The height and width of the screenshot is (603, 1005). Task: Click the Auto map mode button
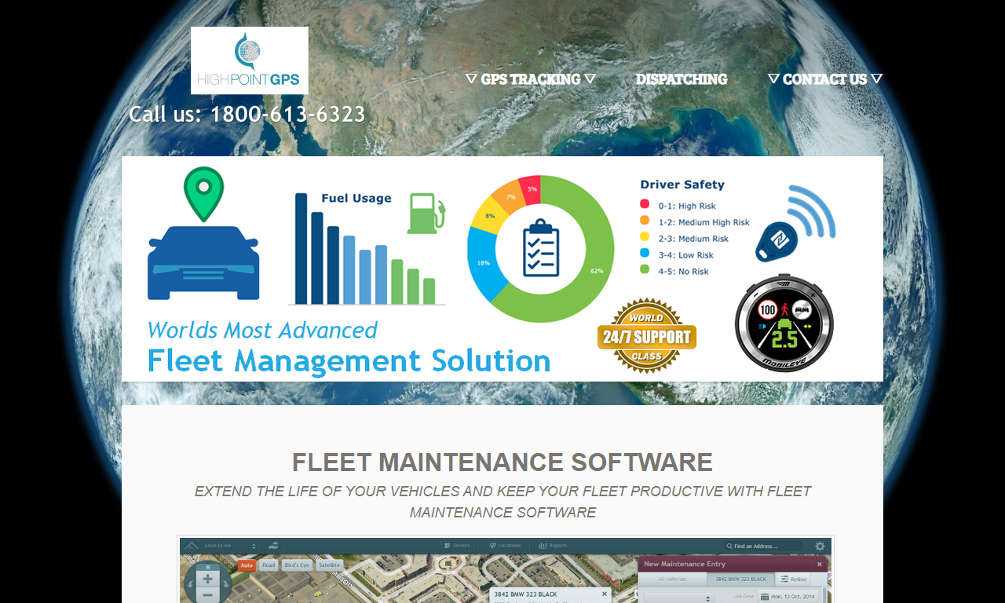click(x=247, y=565)
